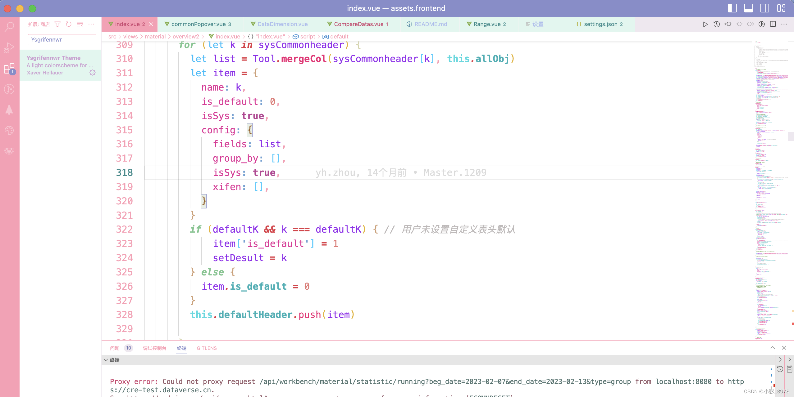This screenshot has width=794, height=397.
Task: Maximize panel size with up chevron
Action: coord(773,348)
